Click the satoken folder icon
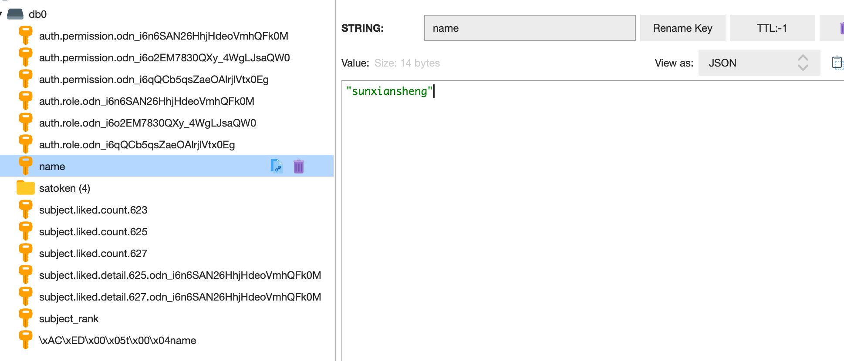 click(25, 188)
